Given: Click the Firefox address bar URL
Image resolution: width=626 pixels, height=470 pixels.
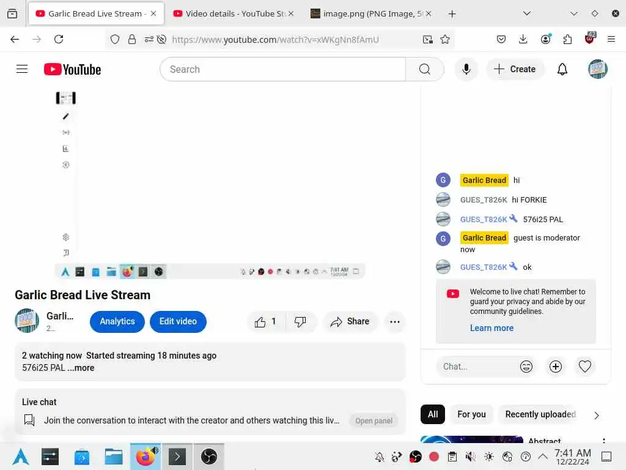Looking at the screenshot, I should 276,40.
